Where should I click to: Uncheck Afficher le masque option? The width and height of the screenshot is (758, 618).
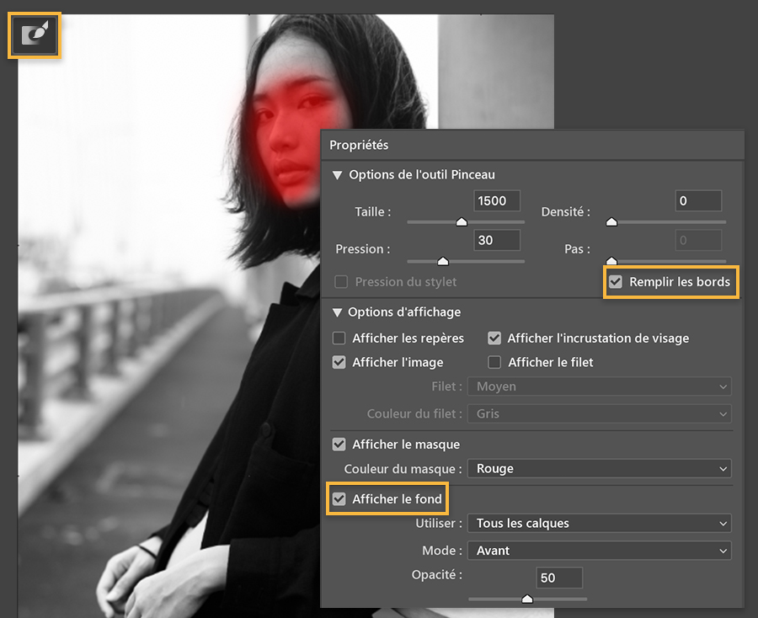pyautogui.click(x=339, y=445)
